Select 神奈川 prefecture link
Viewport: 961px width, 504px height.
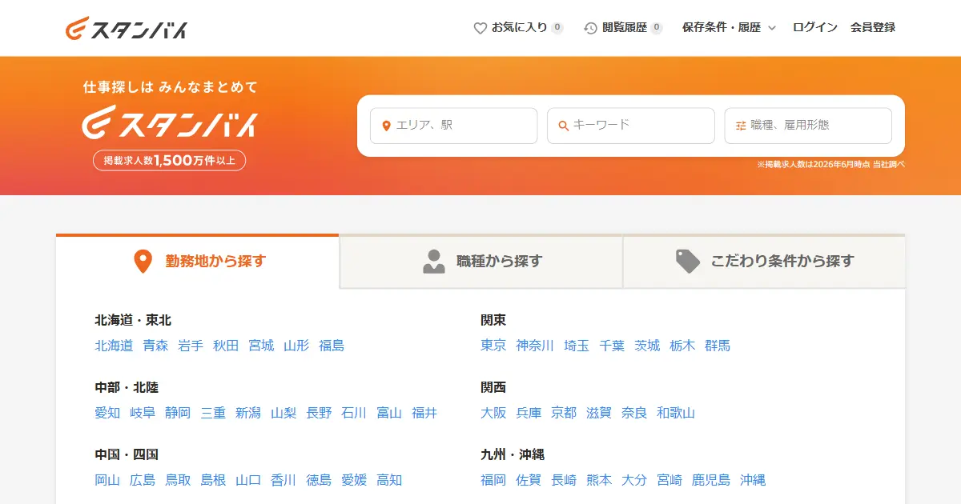(x=535, y=346)
